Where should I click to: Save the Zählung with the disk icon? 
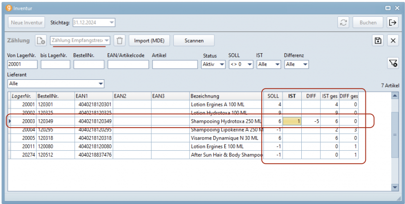coord(378,40)
